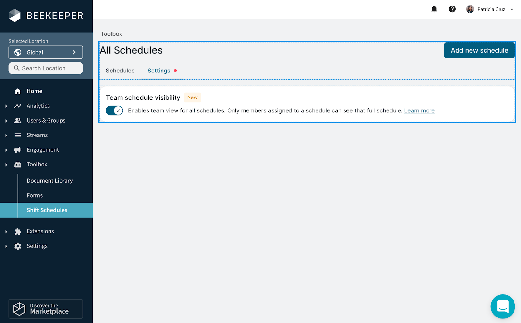This screenshot has height=323, width=521.
Task: Switch to the Schedules tab
Action: pyautogui.click(x=120, y=71)
